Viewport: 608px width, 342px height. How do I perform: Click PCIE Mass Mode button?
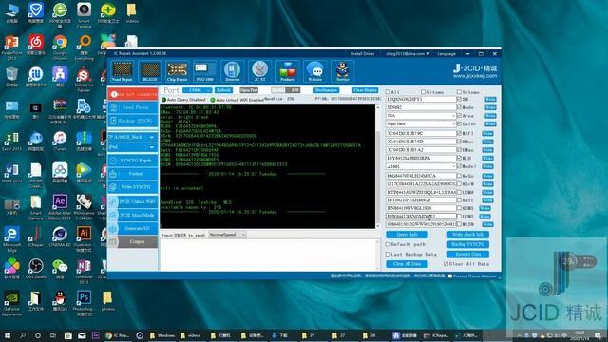[x=133, y=215]
